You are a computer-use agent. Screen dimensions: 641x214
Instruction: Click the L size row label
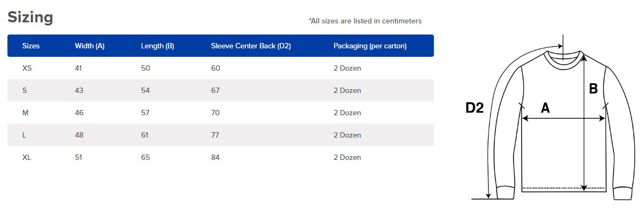point(24,135)
